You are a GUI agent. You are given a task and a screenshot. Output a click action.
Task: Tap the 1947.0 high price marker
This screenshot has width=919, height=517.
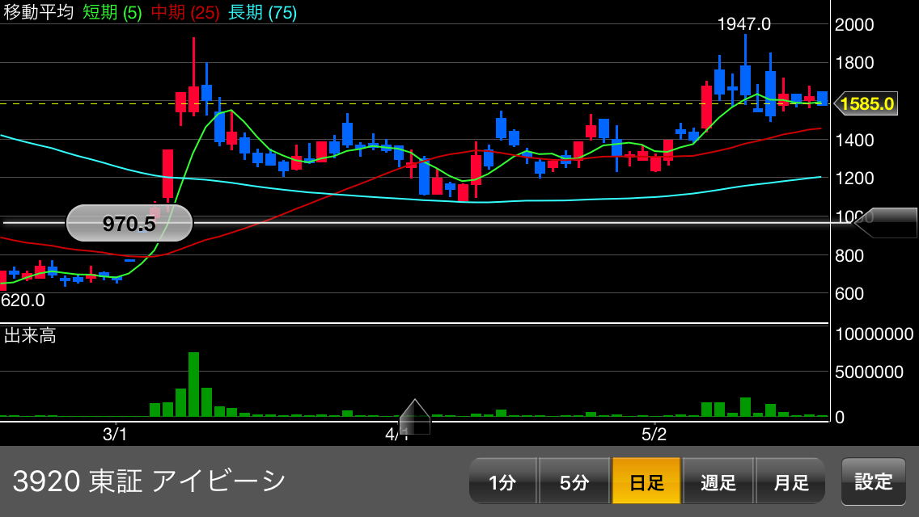point(743,24)
